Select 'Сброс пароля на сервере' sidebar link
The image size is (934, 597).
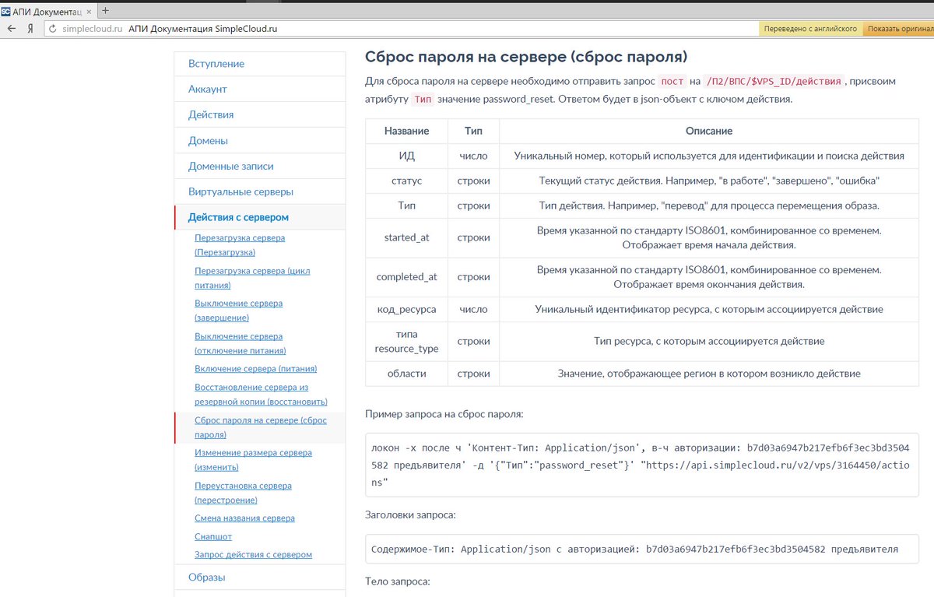coord(261,427)
